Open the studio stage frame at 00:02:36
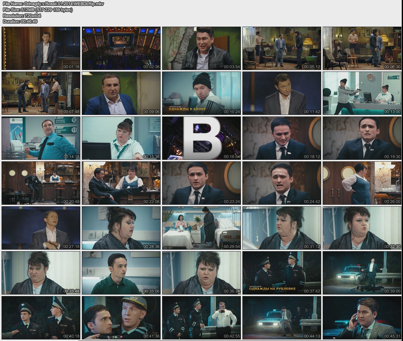The width and height of the screenshot is (403, 341). point(121,48)
